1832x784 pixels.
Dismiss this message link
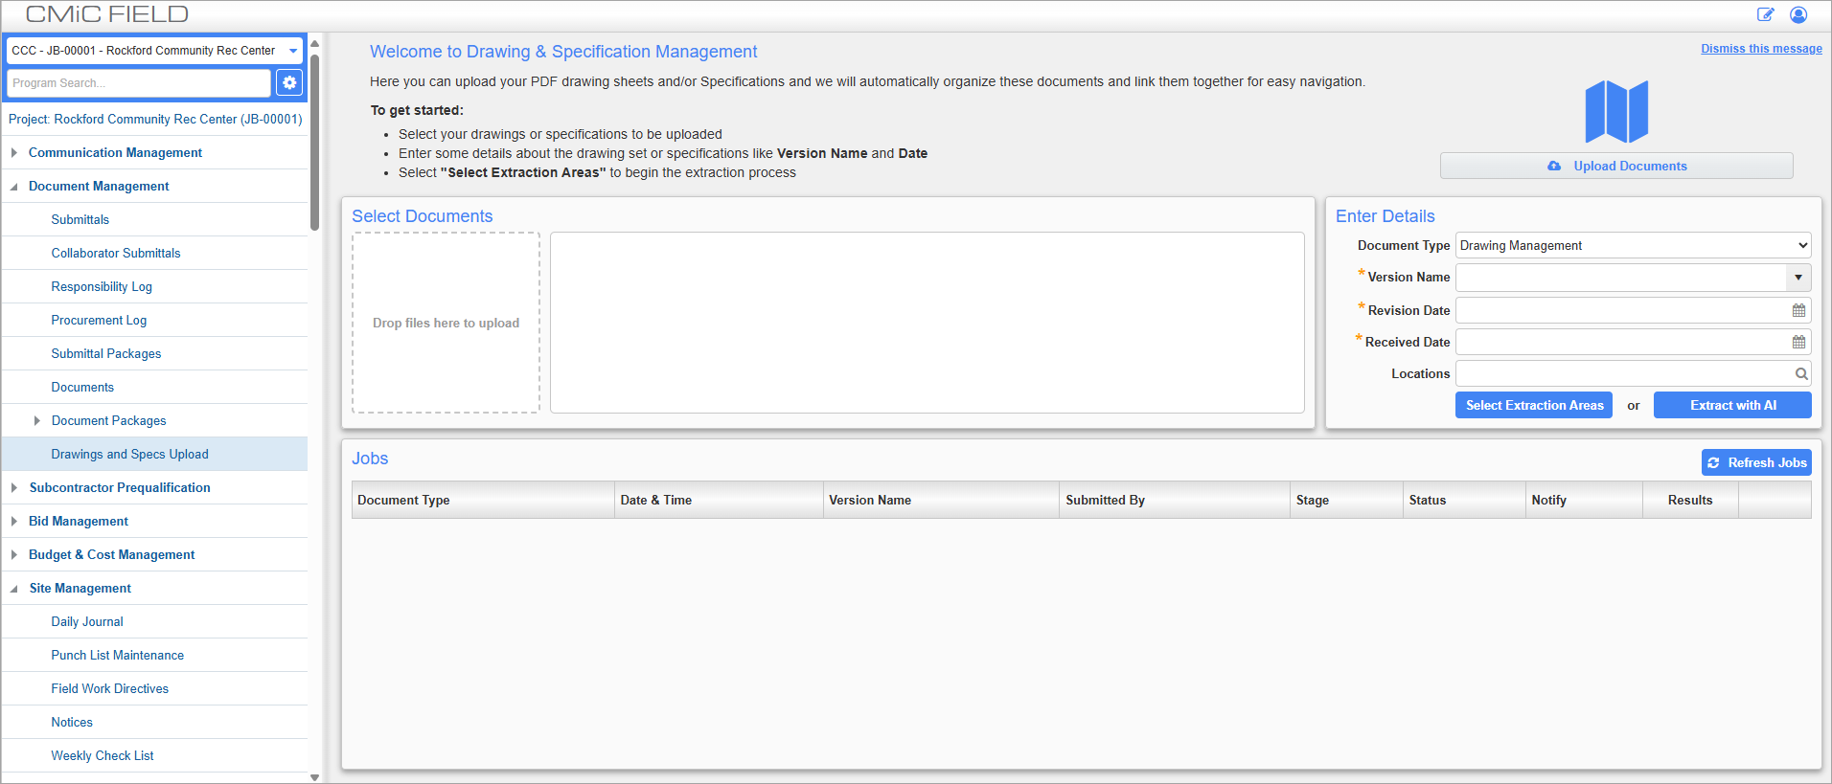tap(1761, 49)
